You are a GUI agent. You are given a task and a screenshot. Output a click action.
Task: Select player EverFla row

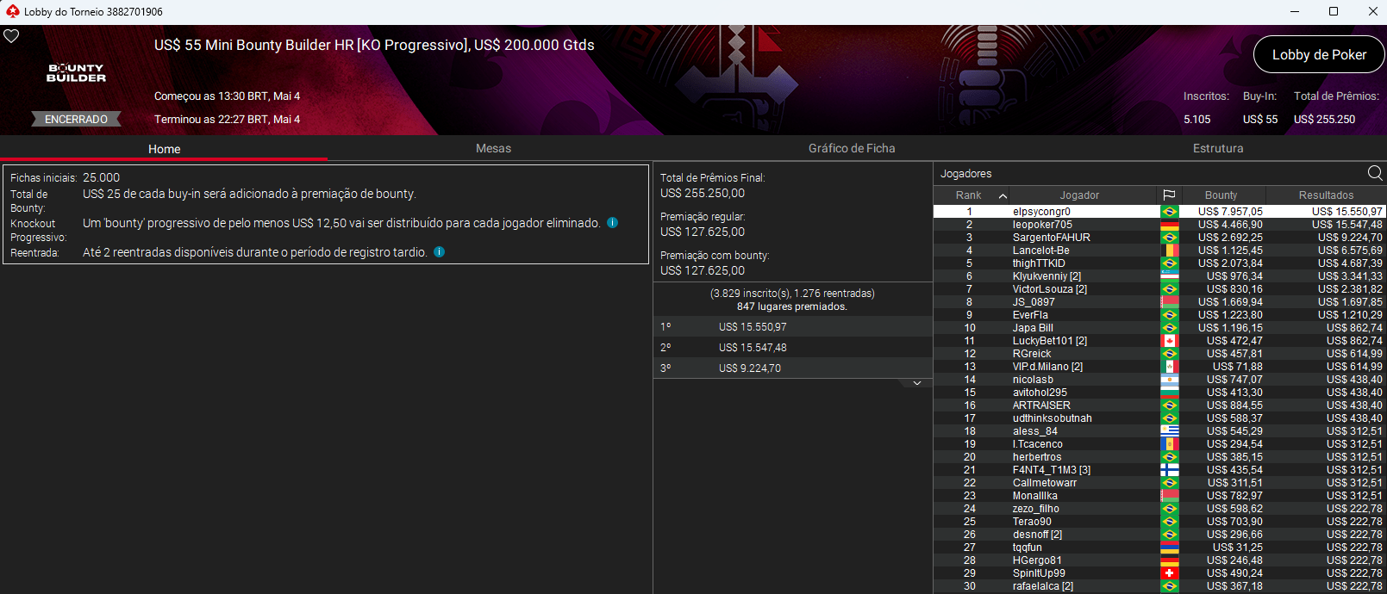1159,315
